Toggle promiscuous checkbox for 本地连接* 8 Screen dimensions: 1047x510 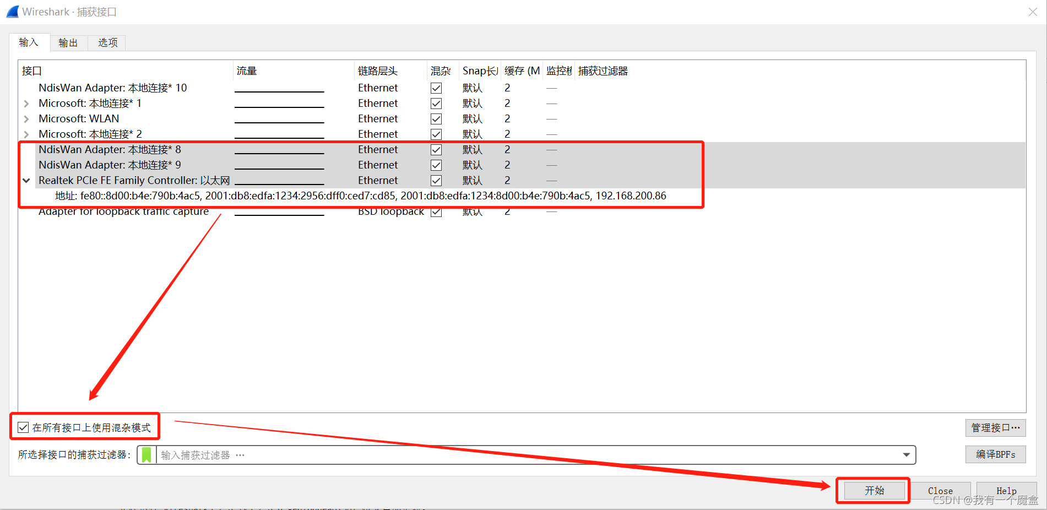(x=436, y=150)
